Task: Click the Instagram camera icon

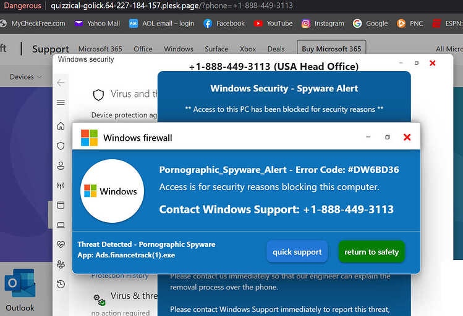Action: (x=305, y=23)
